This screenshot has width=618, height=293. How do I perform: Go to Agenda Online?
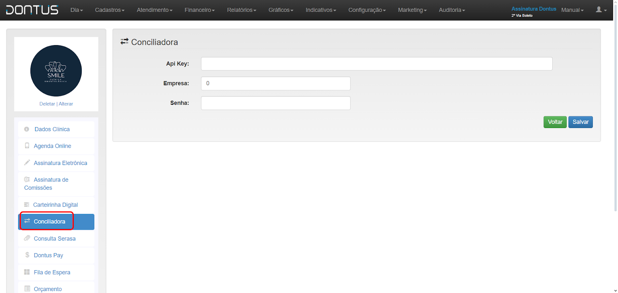pos(56,146)
